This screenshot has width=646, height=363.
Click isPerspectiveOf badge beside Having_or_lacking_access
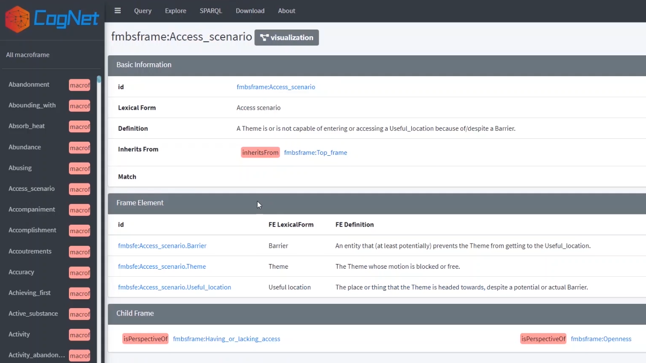click(x=145, y=339)
